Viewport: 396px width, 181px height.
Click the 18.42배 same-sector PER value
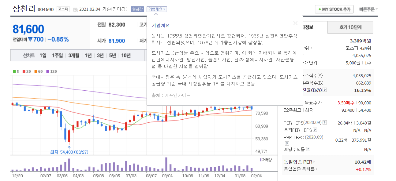pyautogui.click(x=363, y=162)
